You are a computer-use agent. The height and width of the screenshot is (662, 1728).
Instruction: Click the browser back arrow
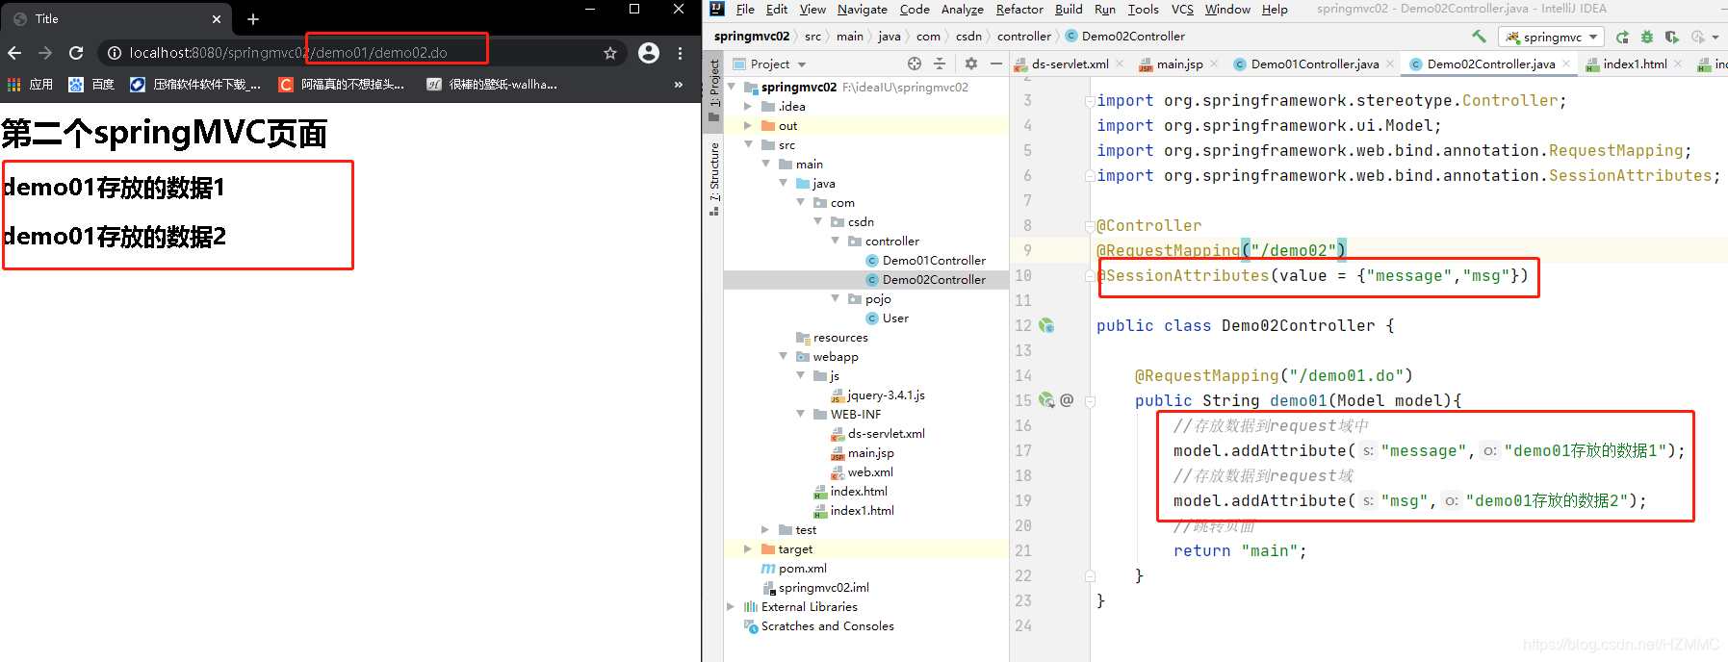click(x=14, y=53)
